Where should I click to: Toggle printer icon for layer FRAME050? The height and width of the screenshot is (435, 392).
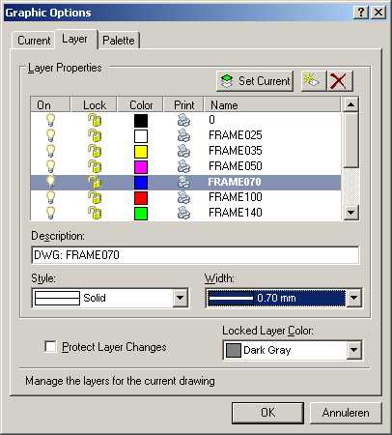tap(183, 166)
